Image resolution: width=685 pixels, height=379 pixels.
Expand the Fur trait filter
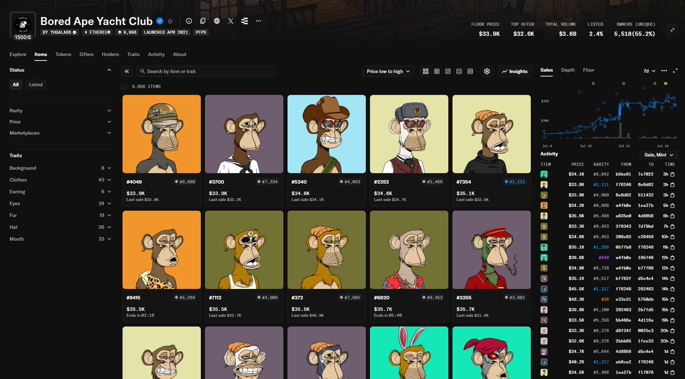[61, 215]
